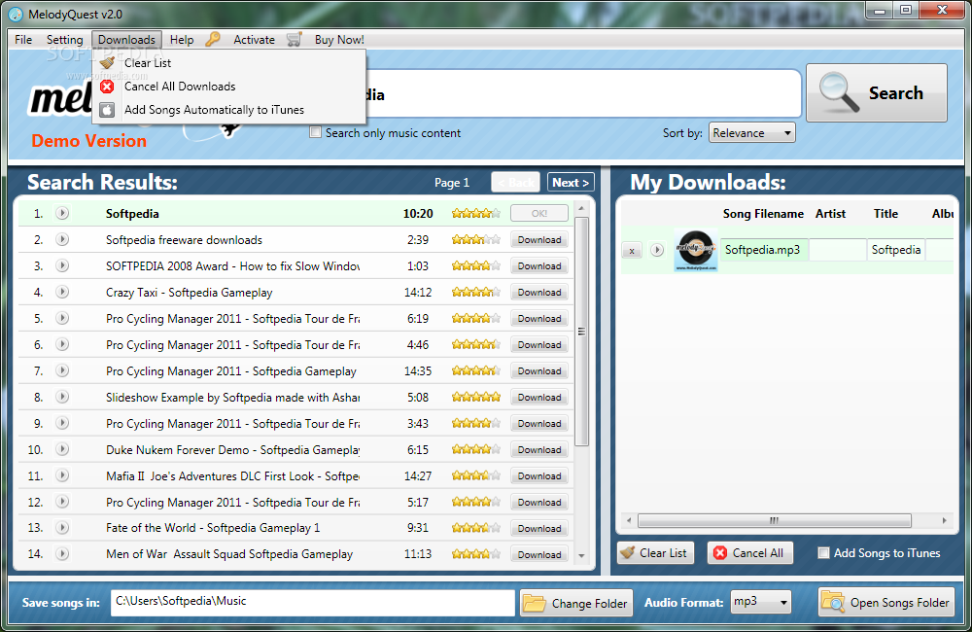Click the Title column header
This screenshot has height=632, width=972.
[x=885, y=213]
